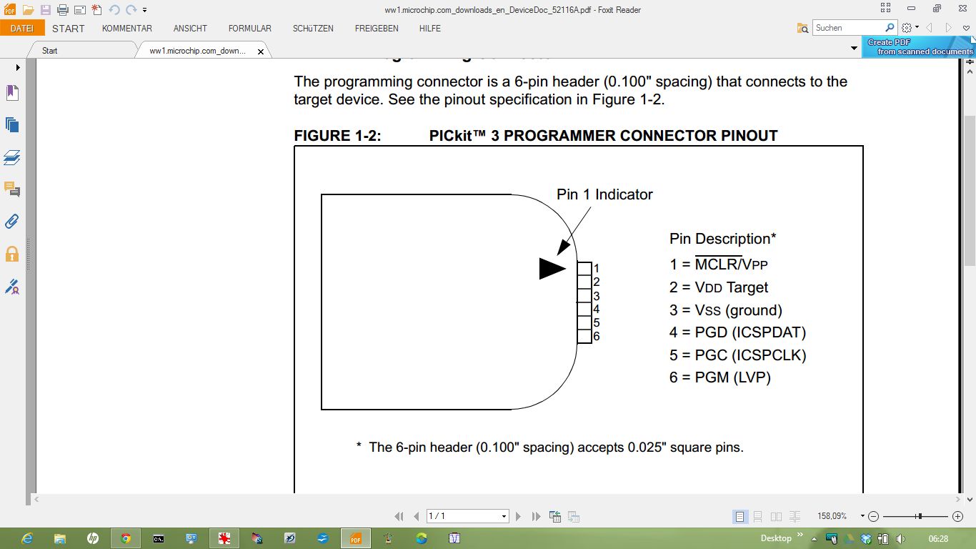
Task: Open the DATEI menu
Action: [22, 29]
